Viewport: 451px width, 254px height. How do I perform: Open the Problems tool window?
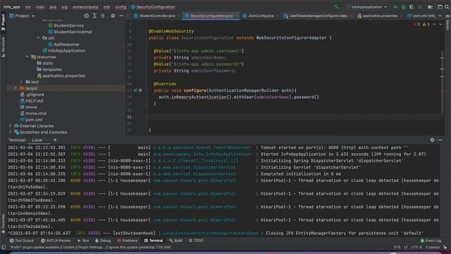tap(127, 241)
